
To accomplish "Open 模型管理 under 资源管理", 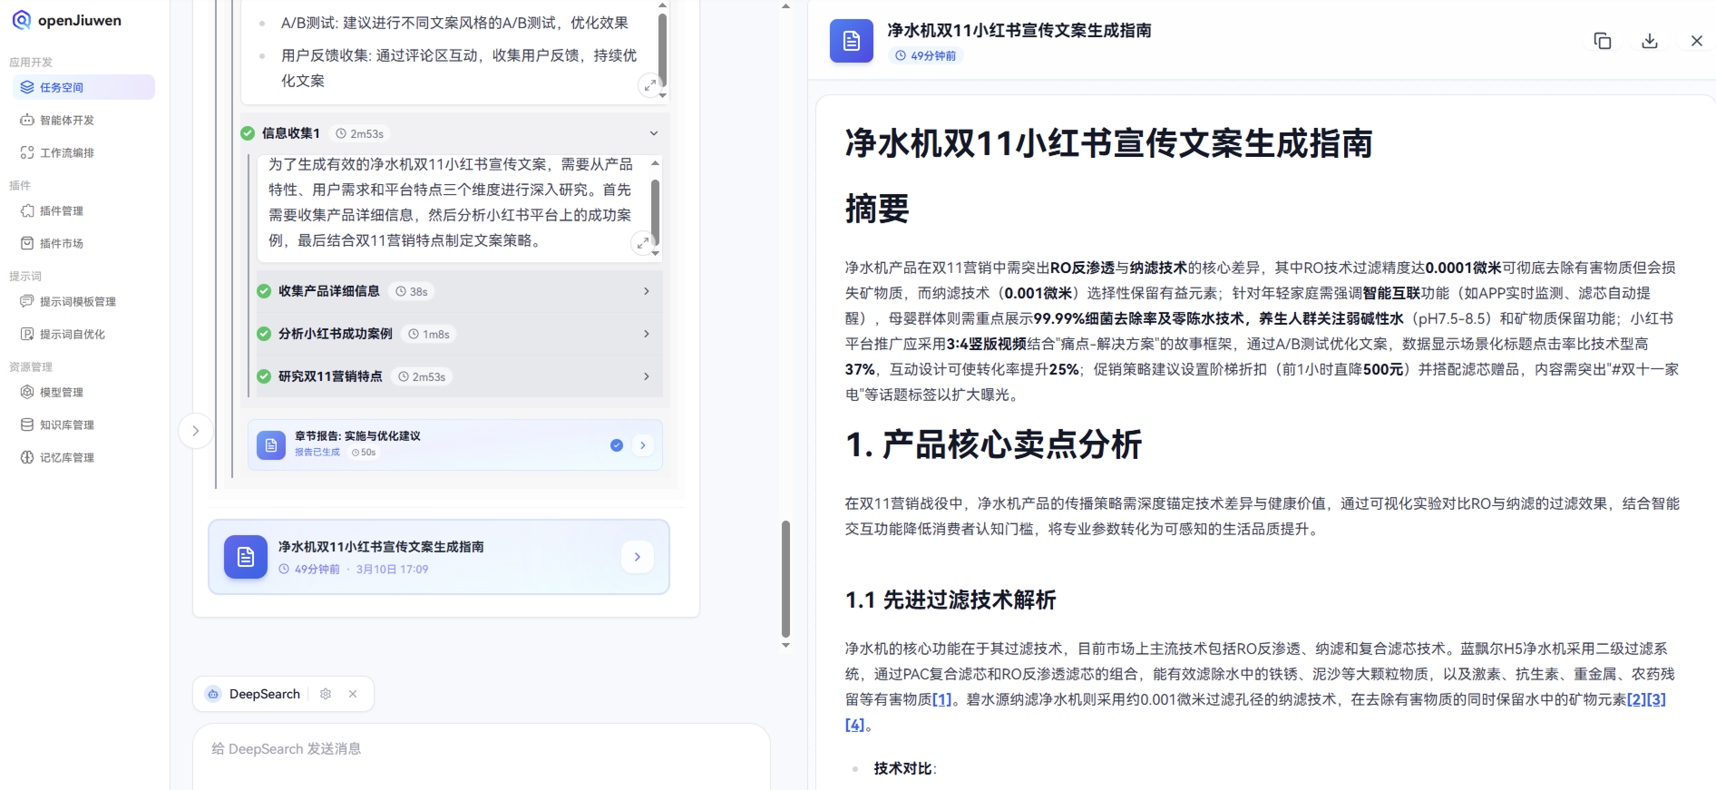I will tap(61, 392).
